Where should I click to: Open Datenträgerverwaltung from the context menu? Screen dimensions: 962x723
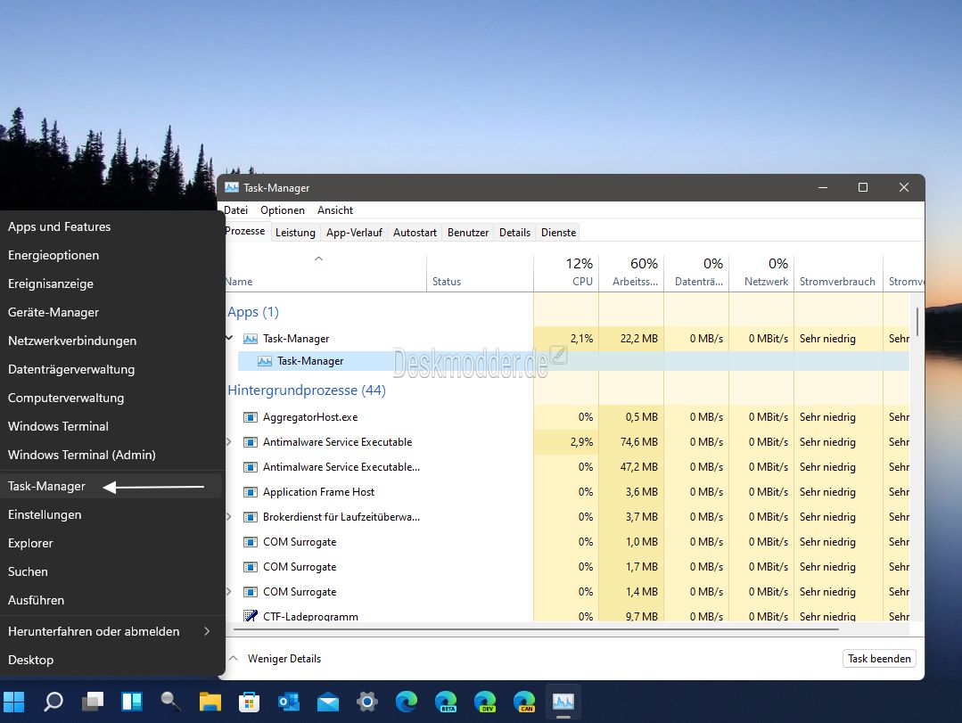(111, 369)
